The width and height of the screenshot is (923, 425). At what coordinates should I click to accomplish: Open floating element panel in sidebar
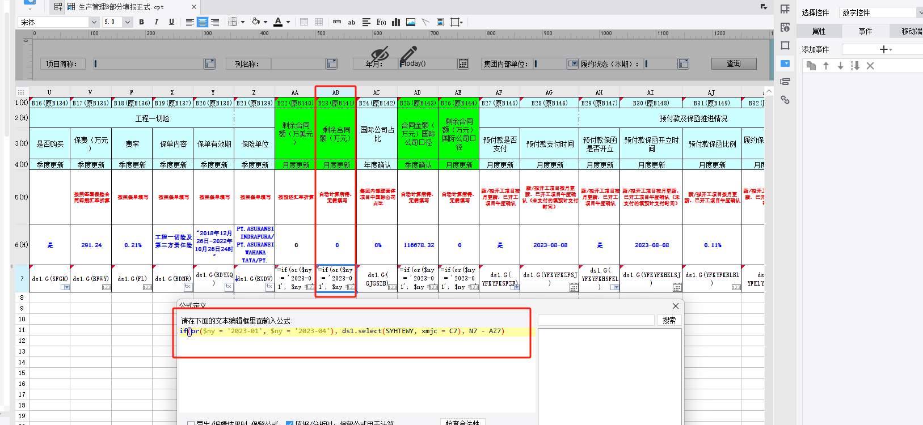coord(785,45)
